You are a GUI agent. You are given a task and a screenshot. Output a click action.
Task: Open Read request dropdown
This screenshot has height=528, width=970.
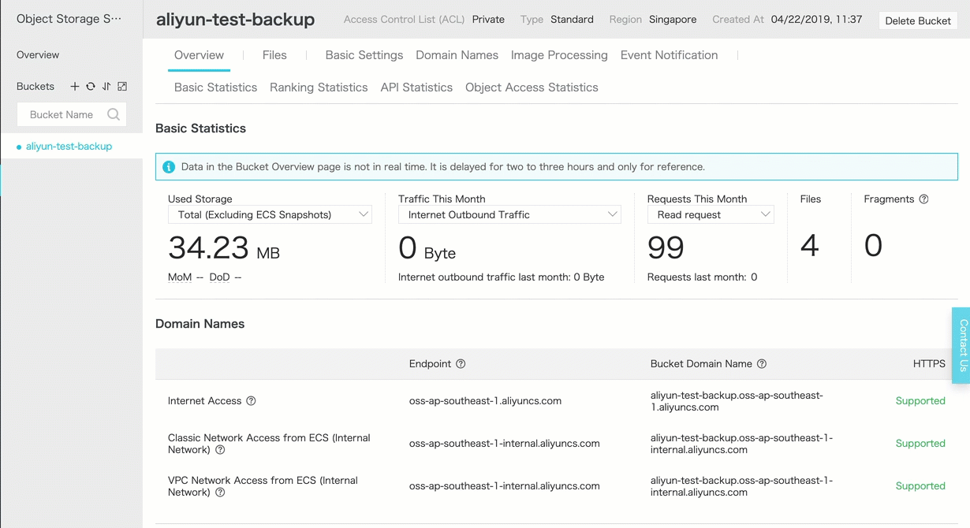click(x=711, y=214)
